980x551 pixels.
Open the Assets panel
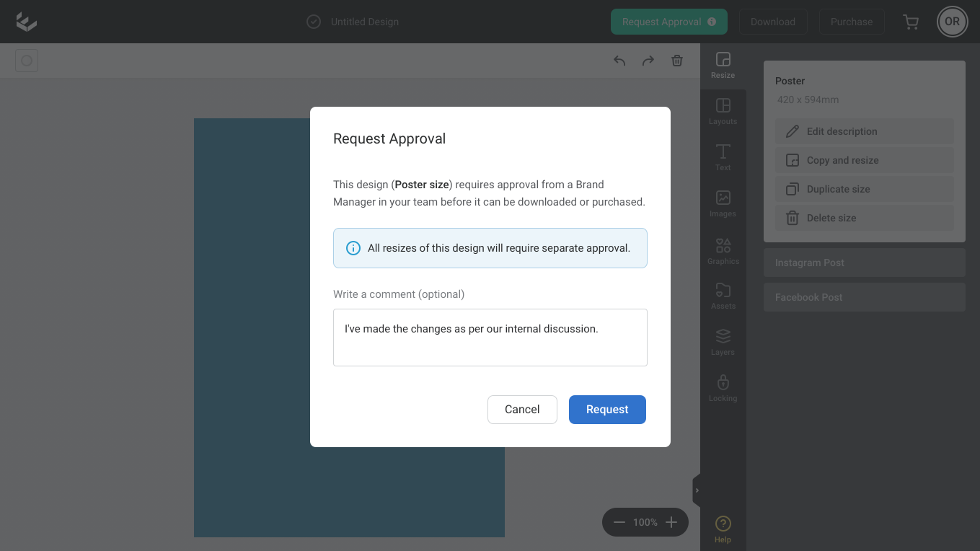723,296
